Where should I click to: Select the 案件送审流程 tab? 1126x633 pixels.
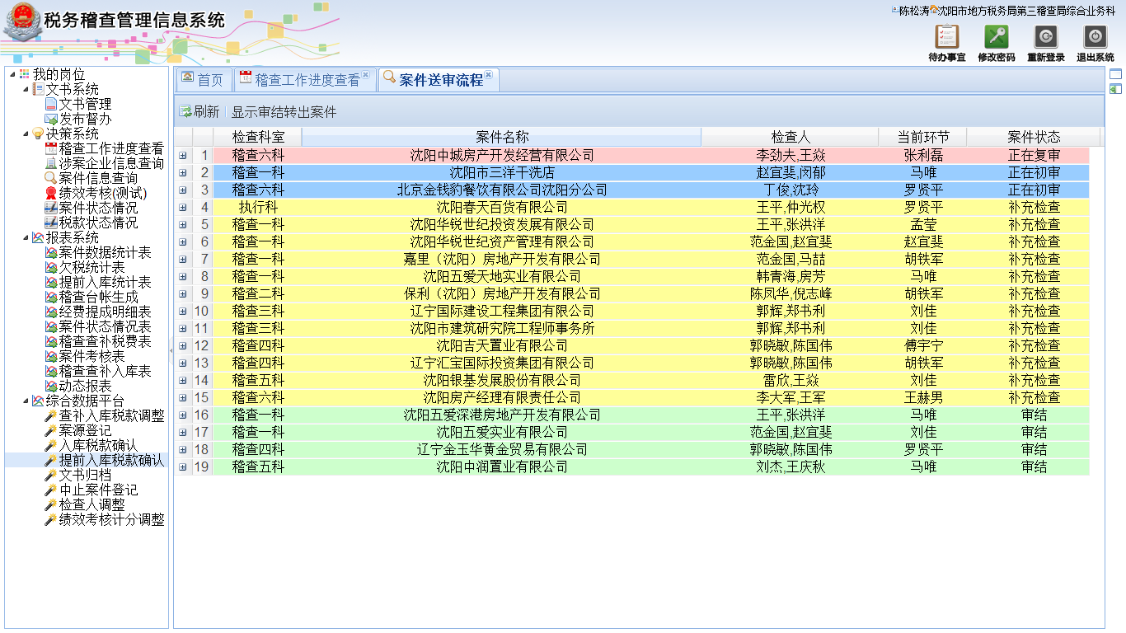pos(441,80)
